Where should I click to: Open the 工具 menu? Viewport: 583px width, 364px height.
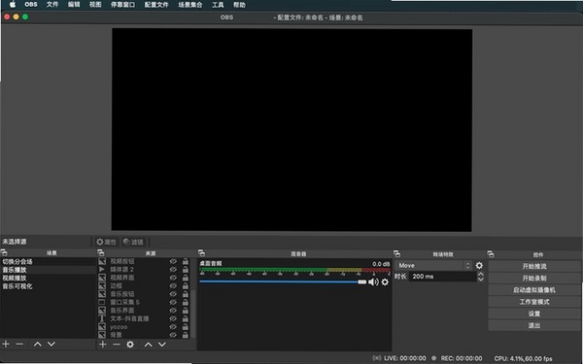pyautogui.click(x=218, y=5)
